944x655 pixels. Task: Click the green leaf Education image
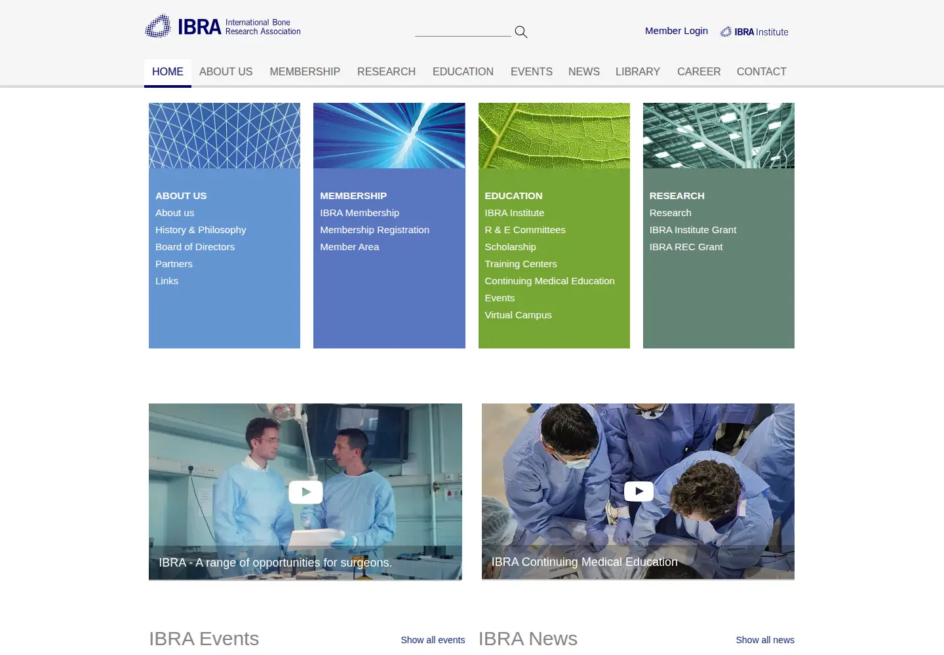tap(554, 136)
